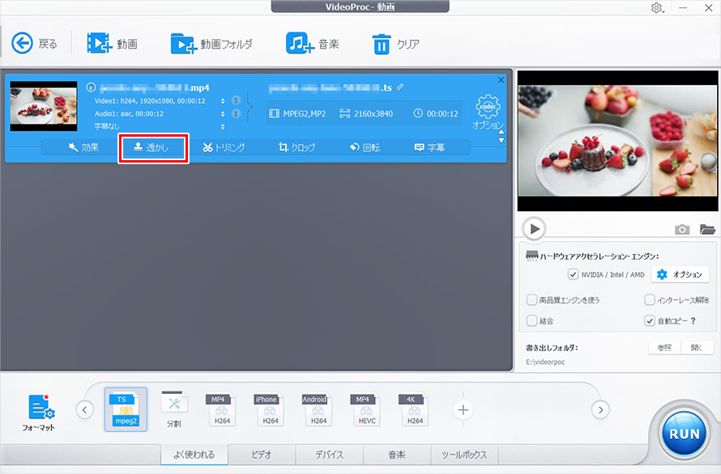
Task: Add a new format with the plus button
Action: pos(463,410)
